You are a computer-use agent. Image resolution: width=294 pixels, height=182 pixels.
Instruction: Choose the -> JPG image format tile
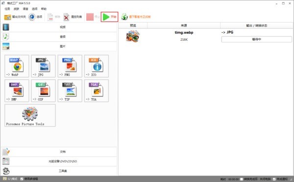[43, 66]
